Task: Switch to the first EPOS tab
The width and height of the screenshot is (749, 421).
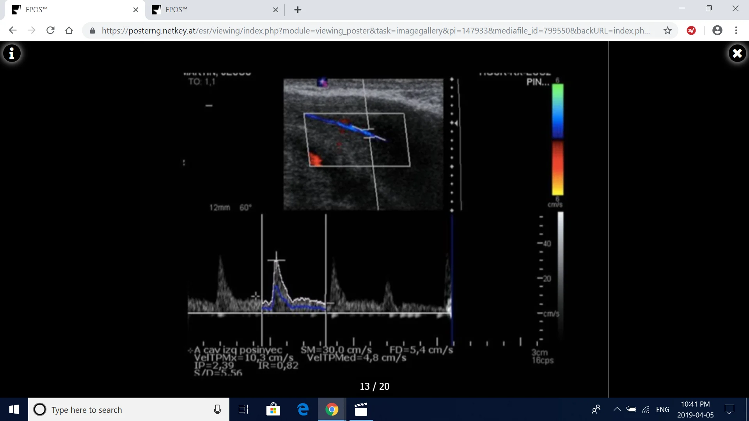Action: coord(74,10)
